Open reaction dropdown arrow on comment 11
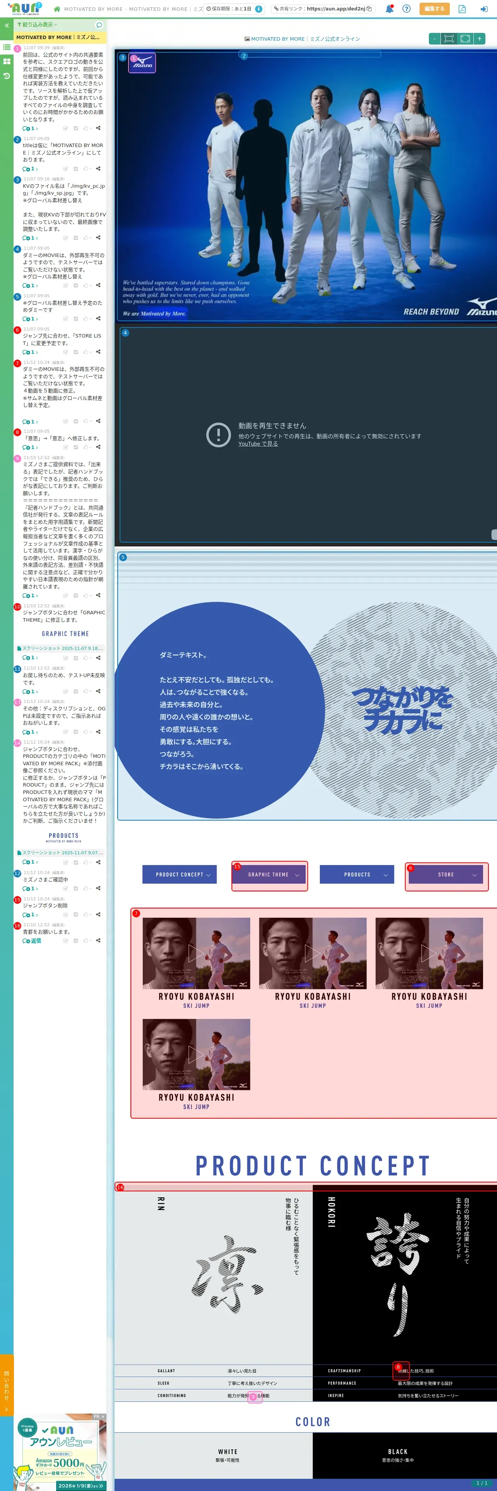This screenshot has height=1491, width=497. click(x=91, y=692)
